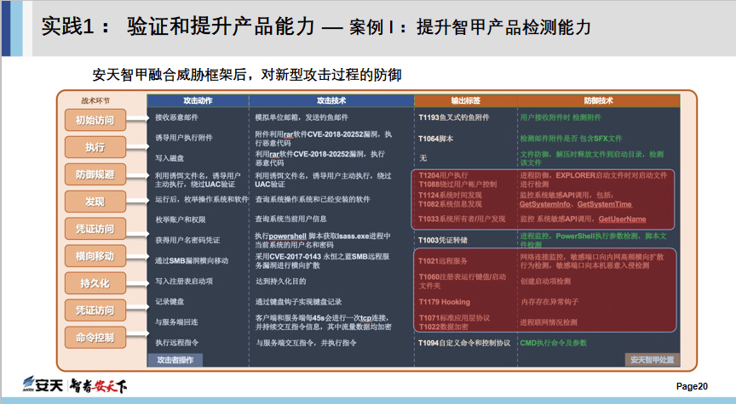Viewport: 736px width, 404px height.
Task: Click the 安天智甲处置 legend tag
Action: 652,360
